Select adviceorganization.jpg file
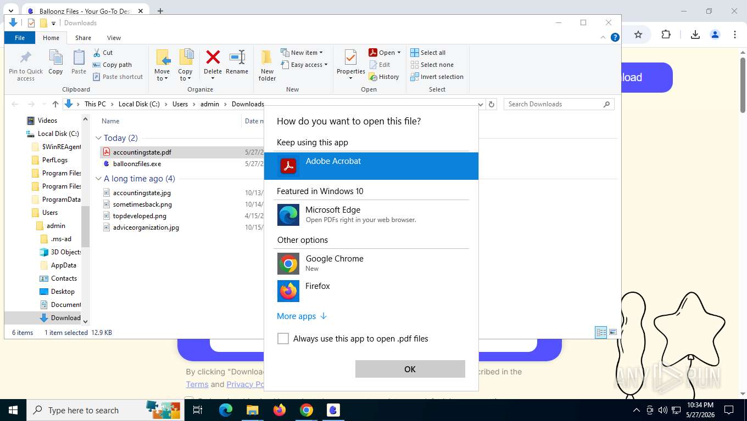The image size is (747, 421). pyautogui.click(x=146, y=227)
